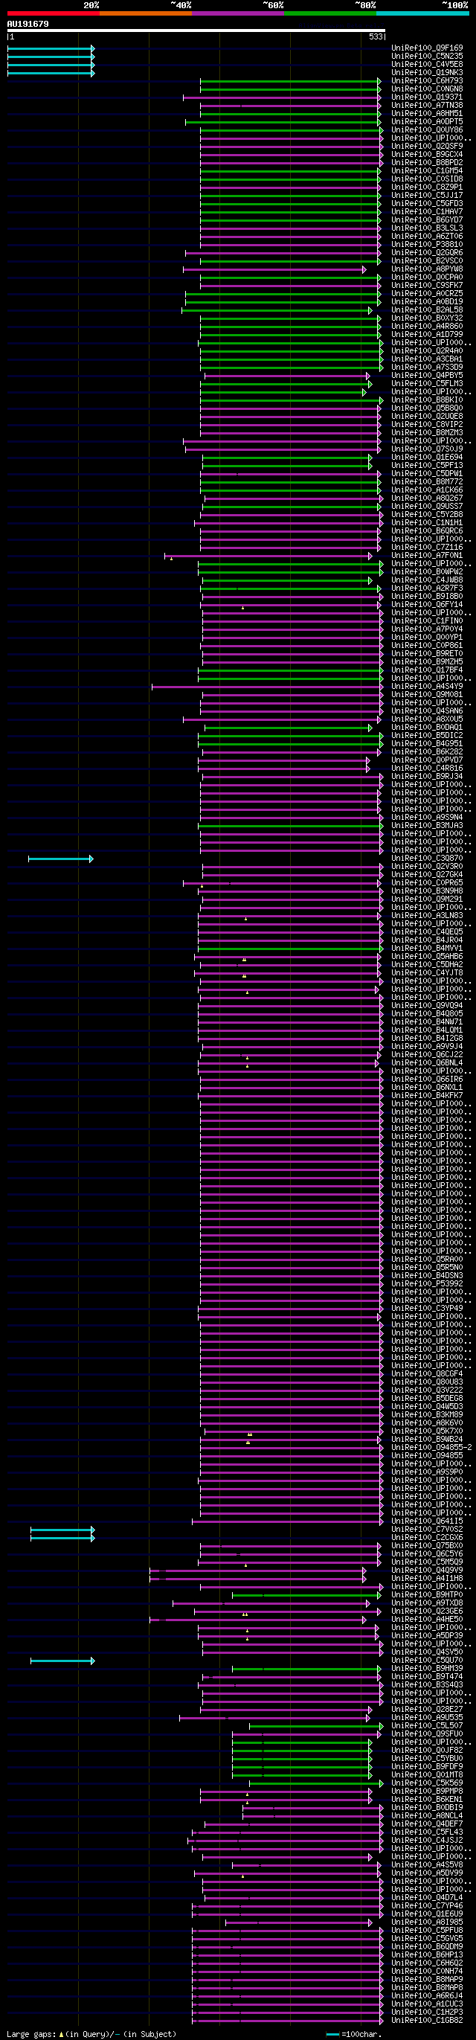Viewport: 476px width, 2040px height.
Task: Select the label UniRef100_C1GB82
Action: [x=427, y=2019]
